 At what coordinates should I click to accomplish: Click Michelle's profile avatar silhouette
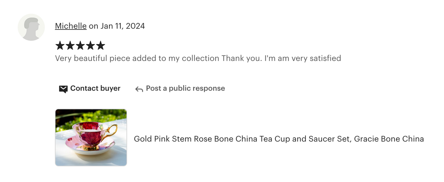click(31, 27)
